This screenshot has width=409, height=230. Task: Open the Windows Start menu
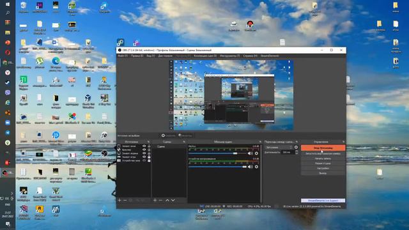(x=8, y=4)
